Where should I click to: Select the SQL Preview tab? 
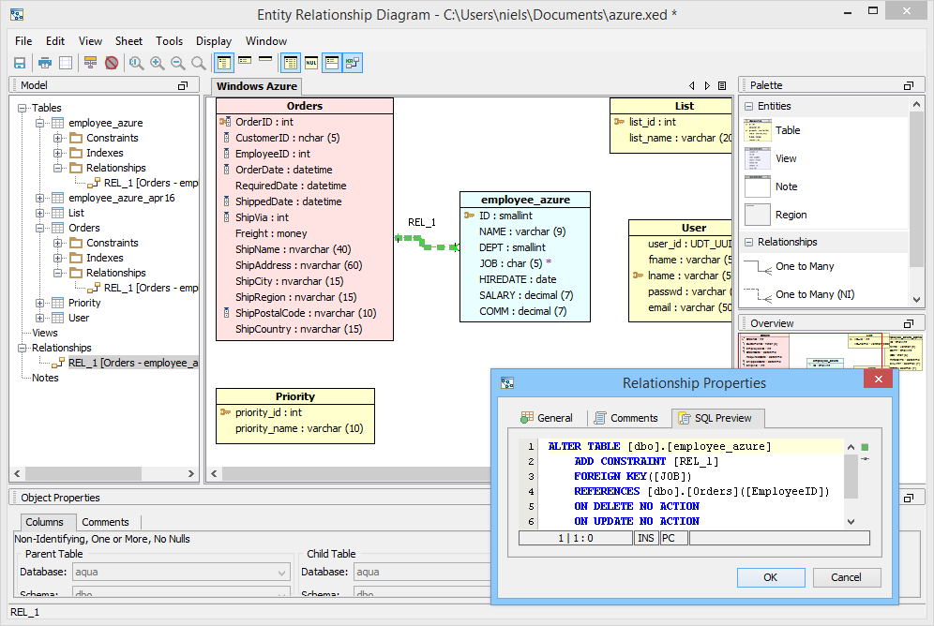point(717,418)
